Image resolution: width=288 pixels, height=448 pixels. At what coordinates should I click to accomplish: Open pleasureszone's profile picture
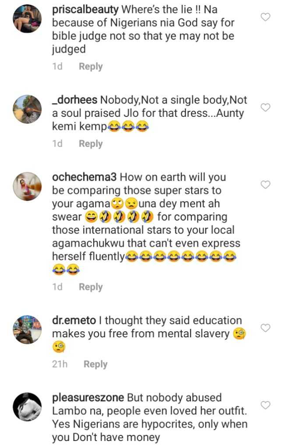(x=27, y=407)
